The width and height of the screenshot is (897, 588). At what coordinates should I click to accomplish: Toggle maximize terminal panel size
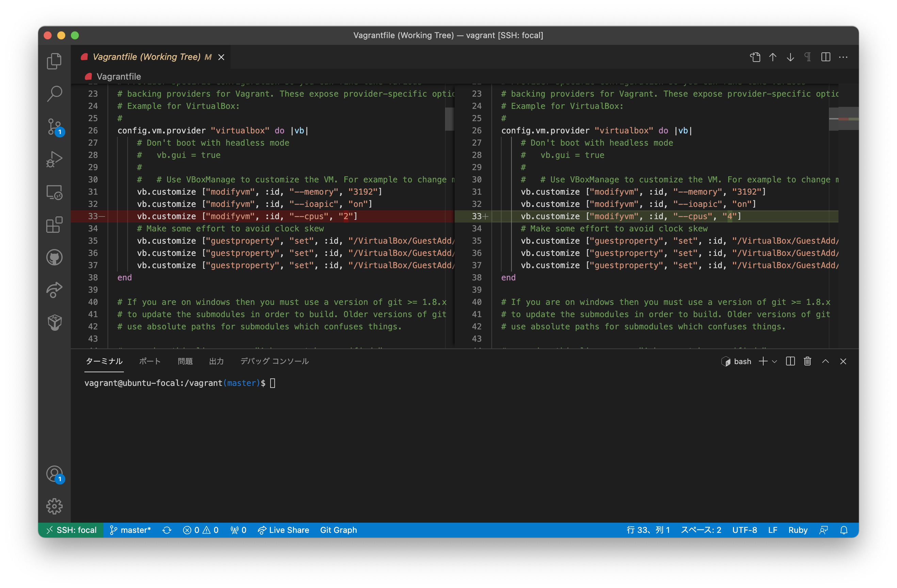[x=826, y=361]
